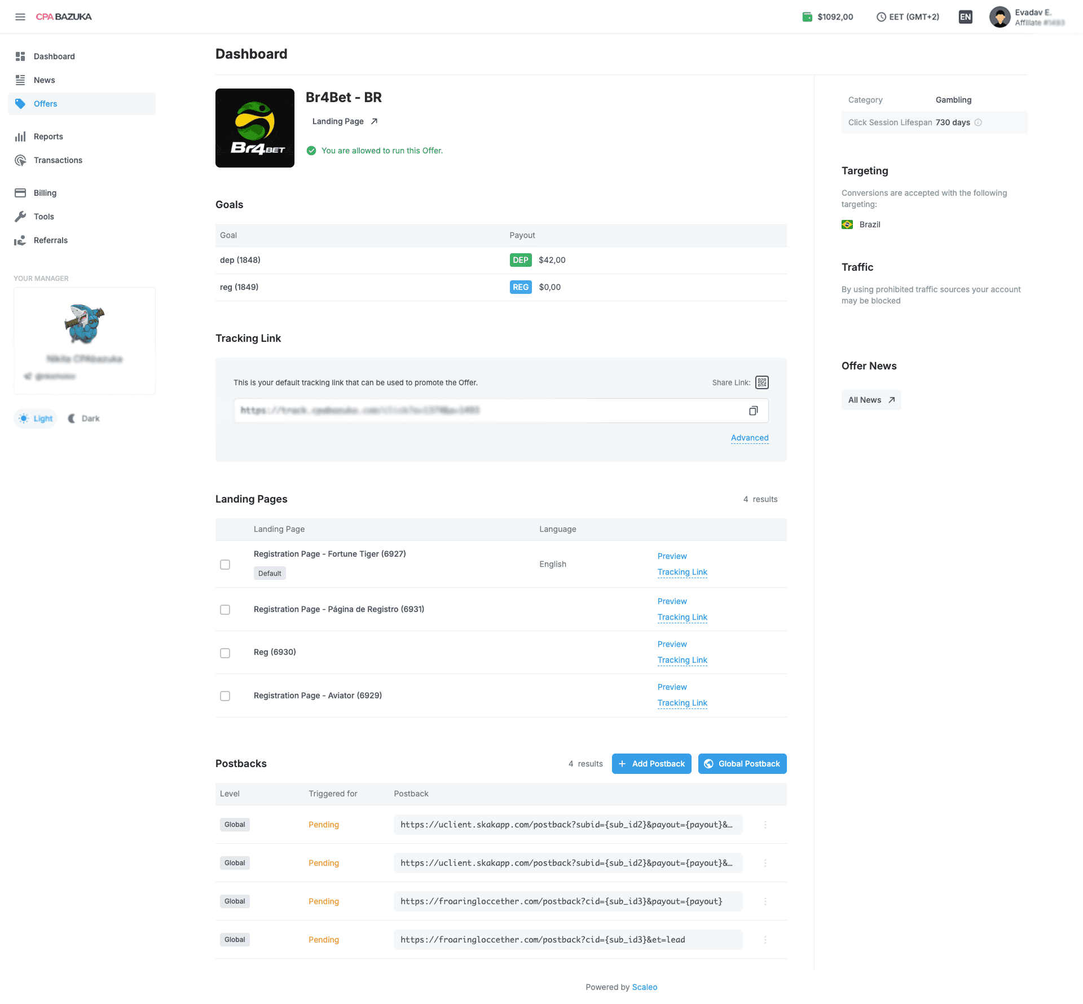This screenshot has height=1004, width=1083.
Task: Open options menu for first skakapp postback
Action: click(765, 825)
